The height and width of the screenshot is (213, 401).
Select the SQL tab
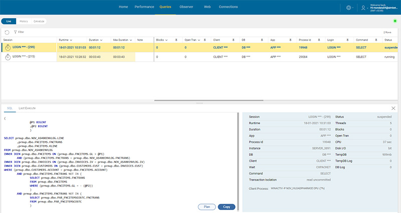point(10,108)
